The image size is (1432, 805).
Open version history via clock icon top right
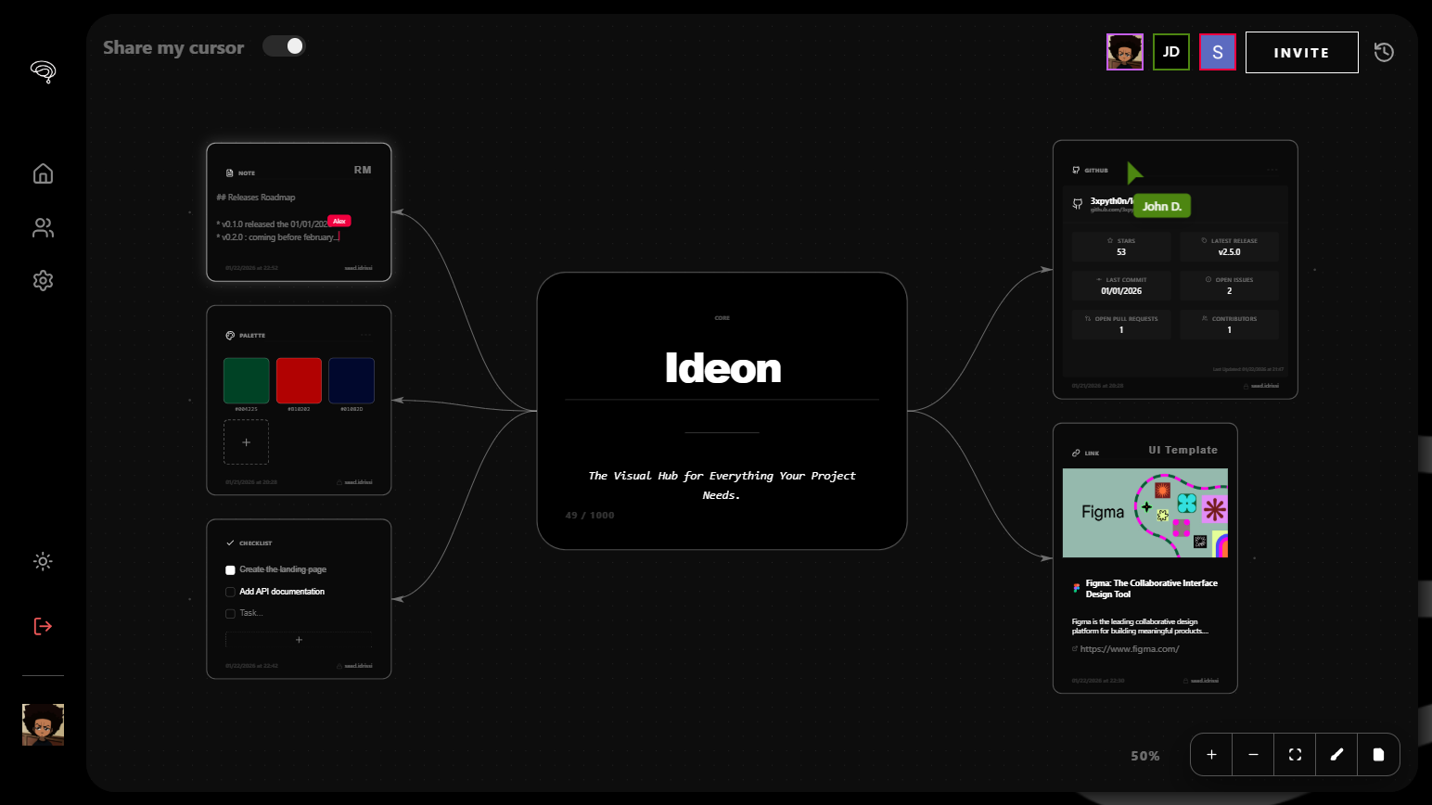point(1384,52)
